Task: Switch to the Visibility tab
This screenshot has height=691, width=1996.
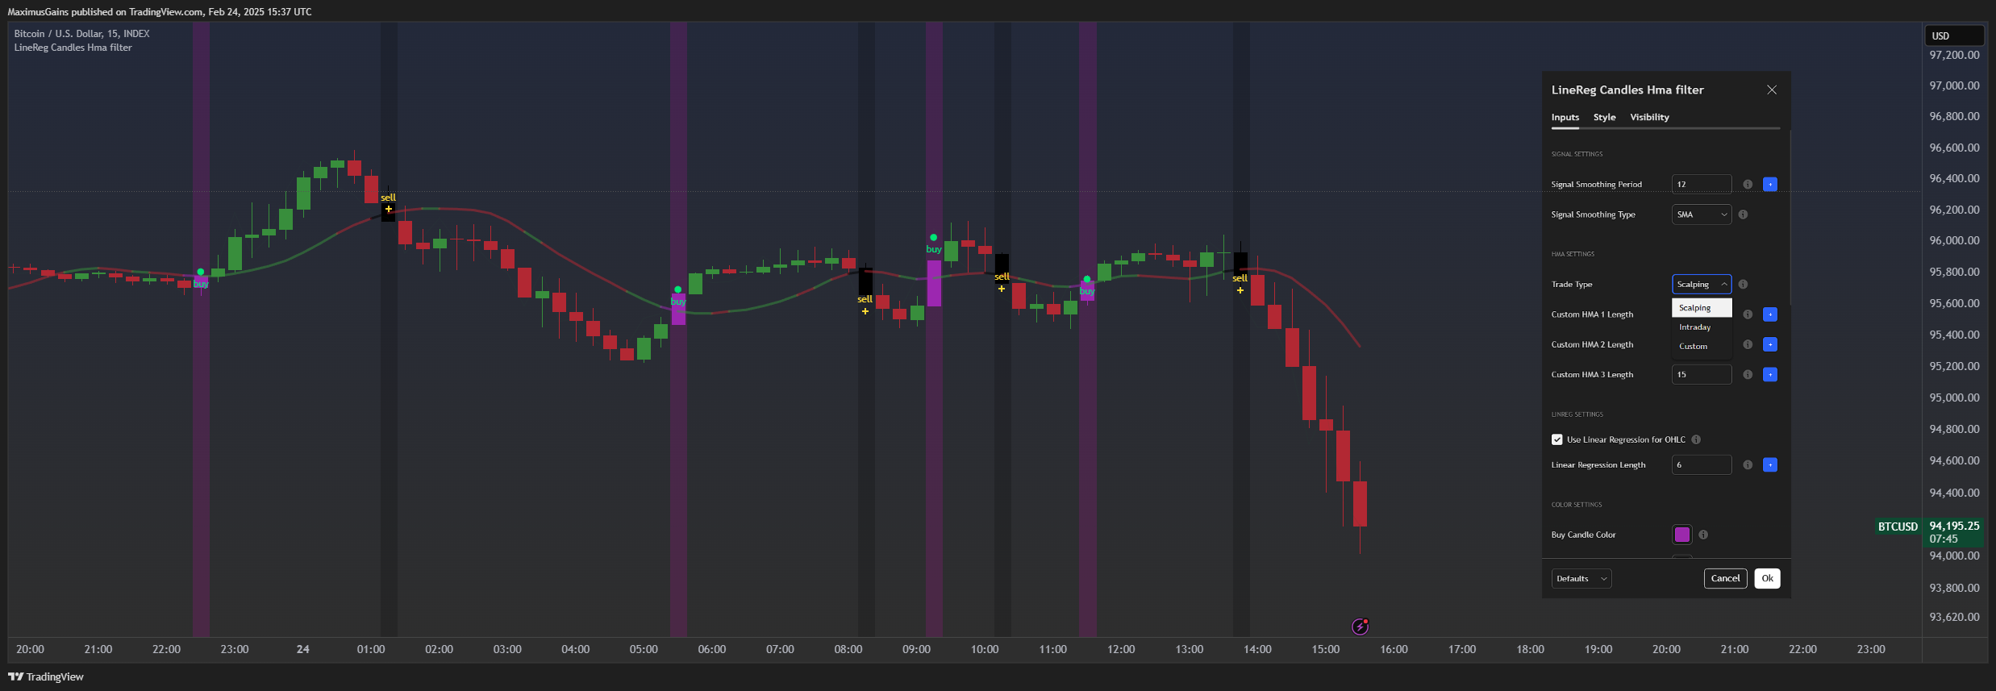Action: (x=1650, y=118)
